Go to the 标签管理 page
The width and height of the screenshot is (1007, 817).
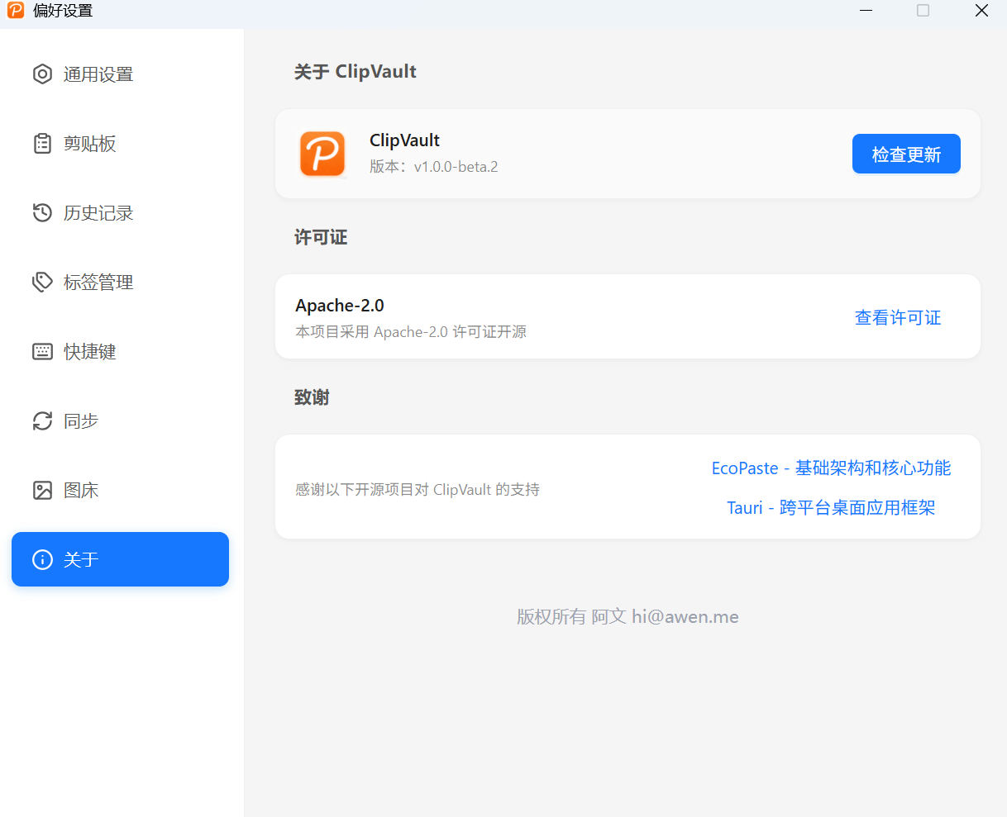point(98,282)
